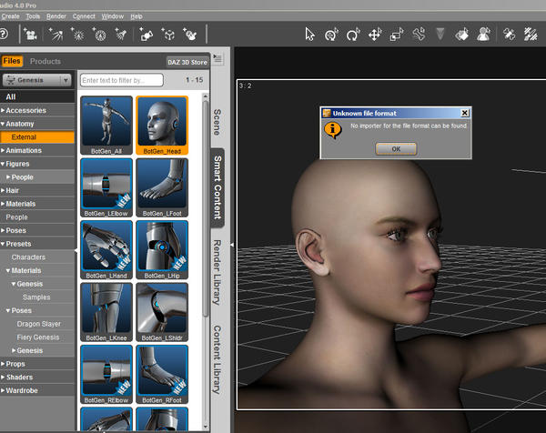Image resolution: width=546 pixels, height=433 pixels.
Task: Click the DAZ 3D Store button
Action: pos(187,62)
